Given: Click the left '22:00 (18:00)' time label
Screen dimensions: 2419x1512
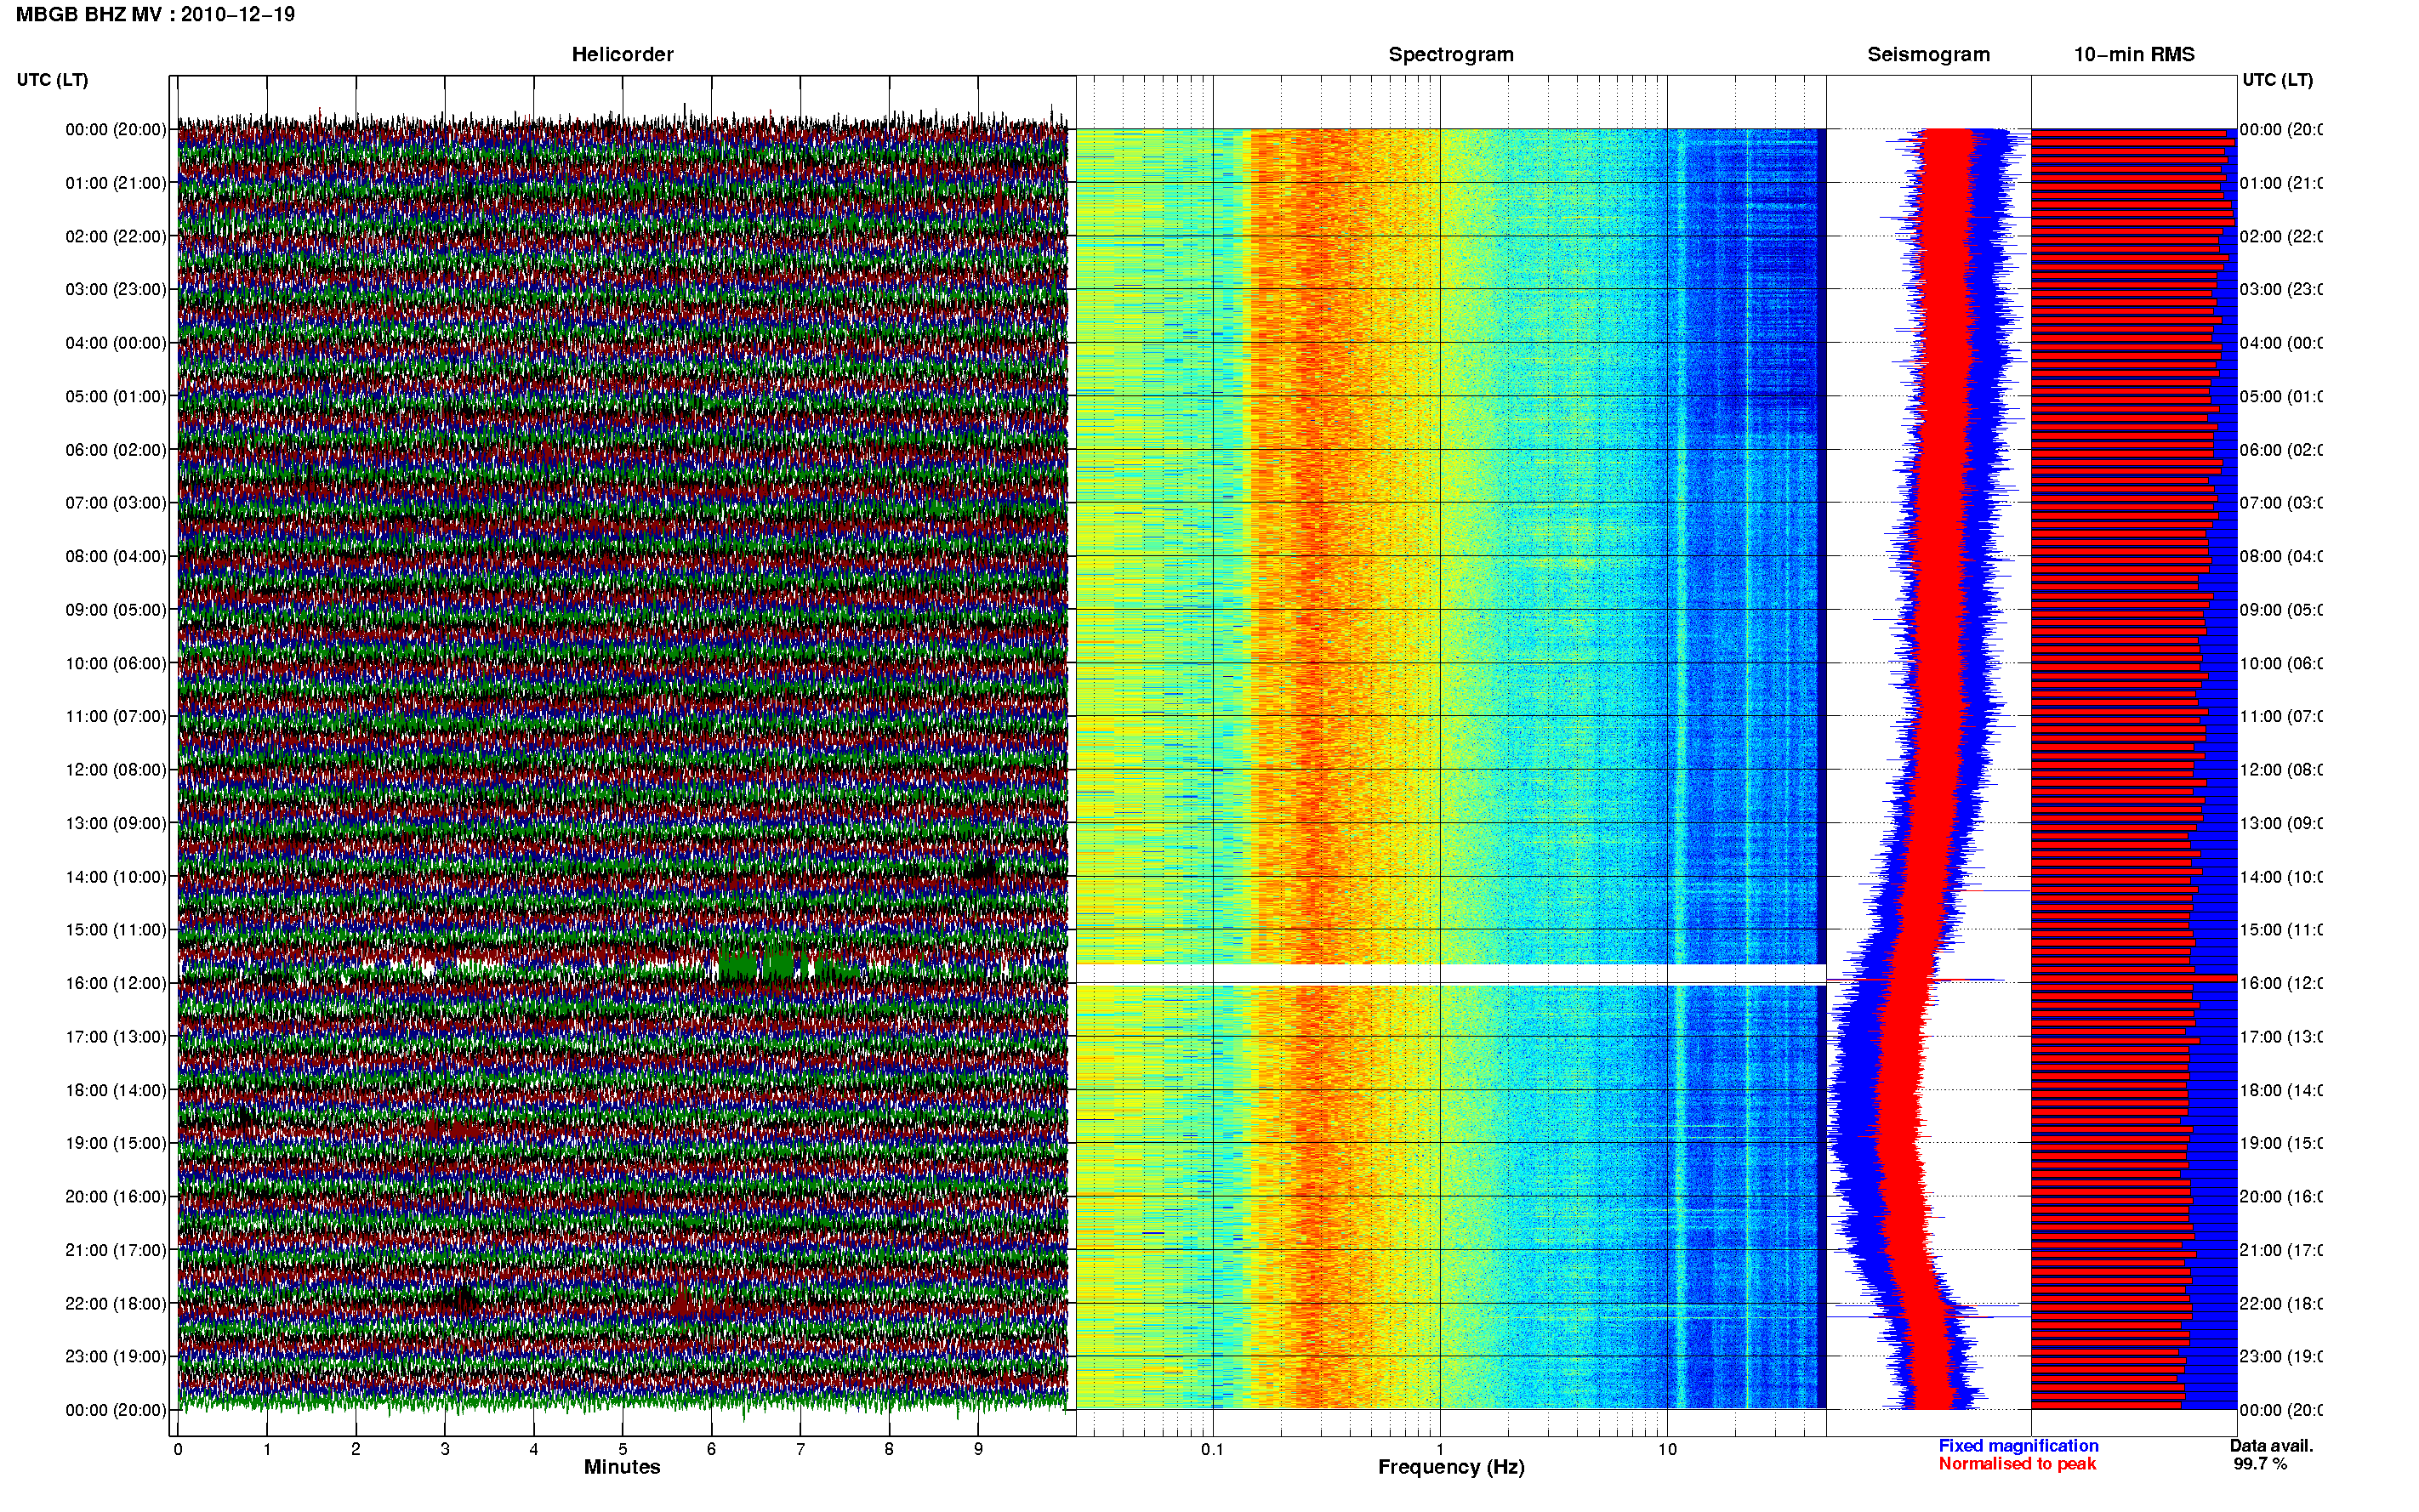Looking at the screenshot, I should 116,1304.
